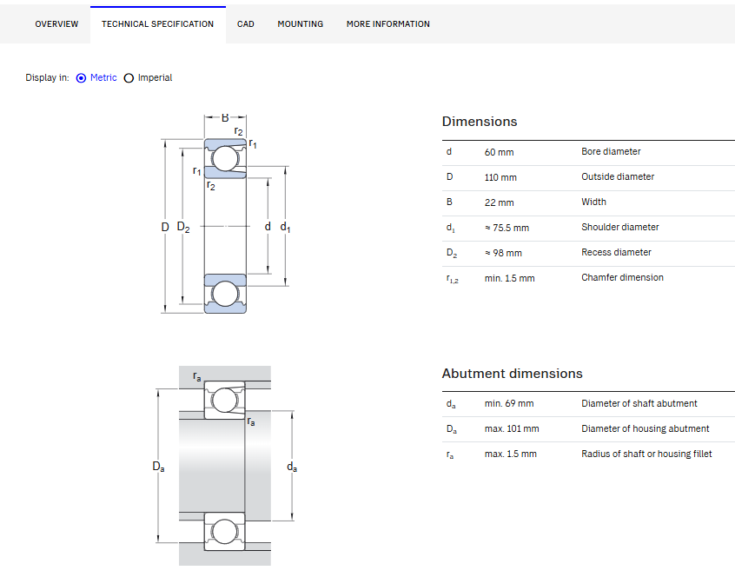The width and height of the screenshot is (735, 577).
Task: Click the chamfer value min. 1.5 mm
Action: coord(509,278)
